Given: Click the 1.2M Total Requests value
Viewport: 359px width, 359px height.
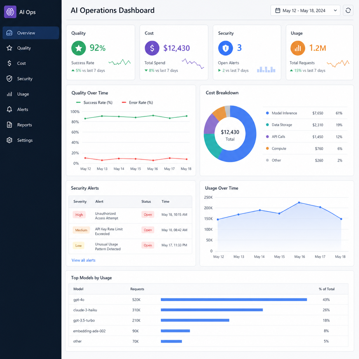Looking at the screenshot, I should 317,48.
